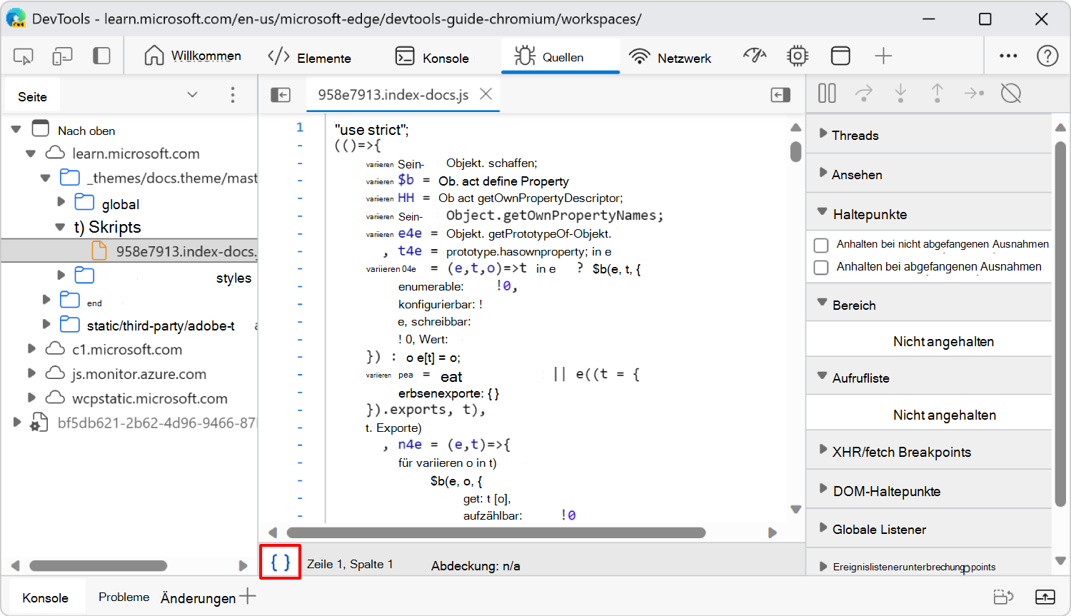Open the Probleme drawer tab
Screen dimensions: 1071x616
point(124,597)
